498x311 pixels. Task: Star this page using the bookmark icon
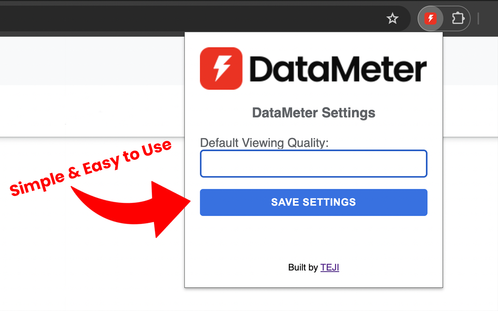click(x=393, y=18)
